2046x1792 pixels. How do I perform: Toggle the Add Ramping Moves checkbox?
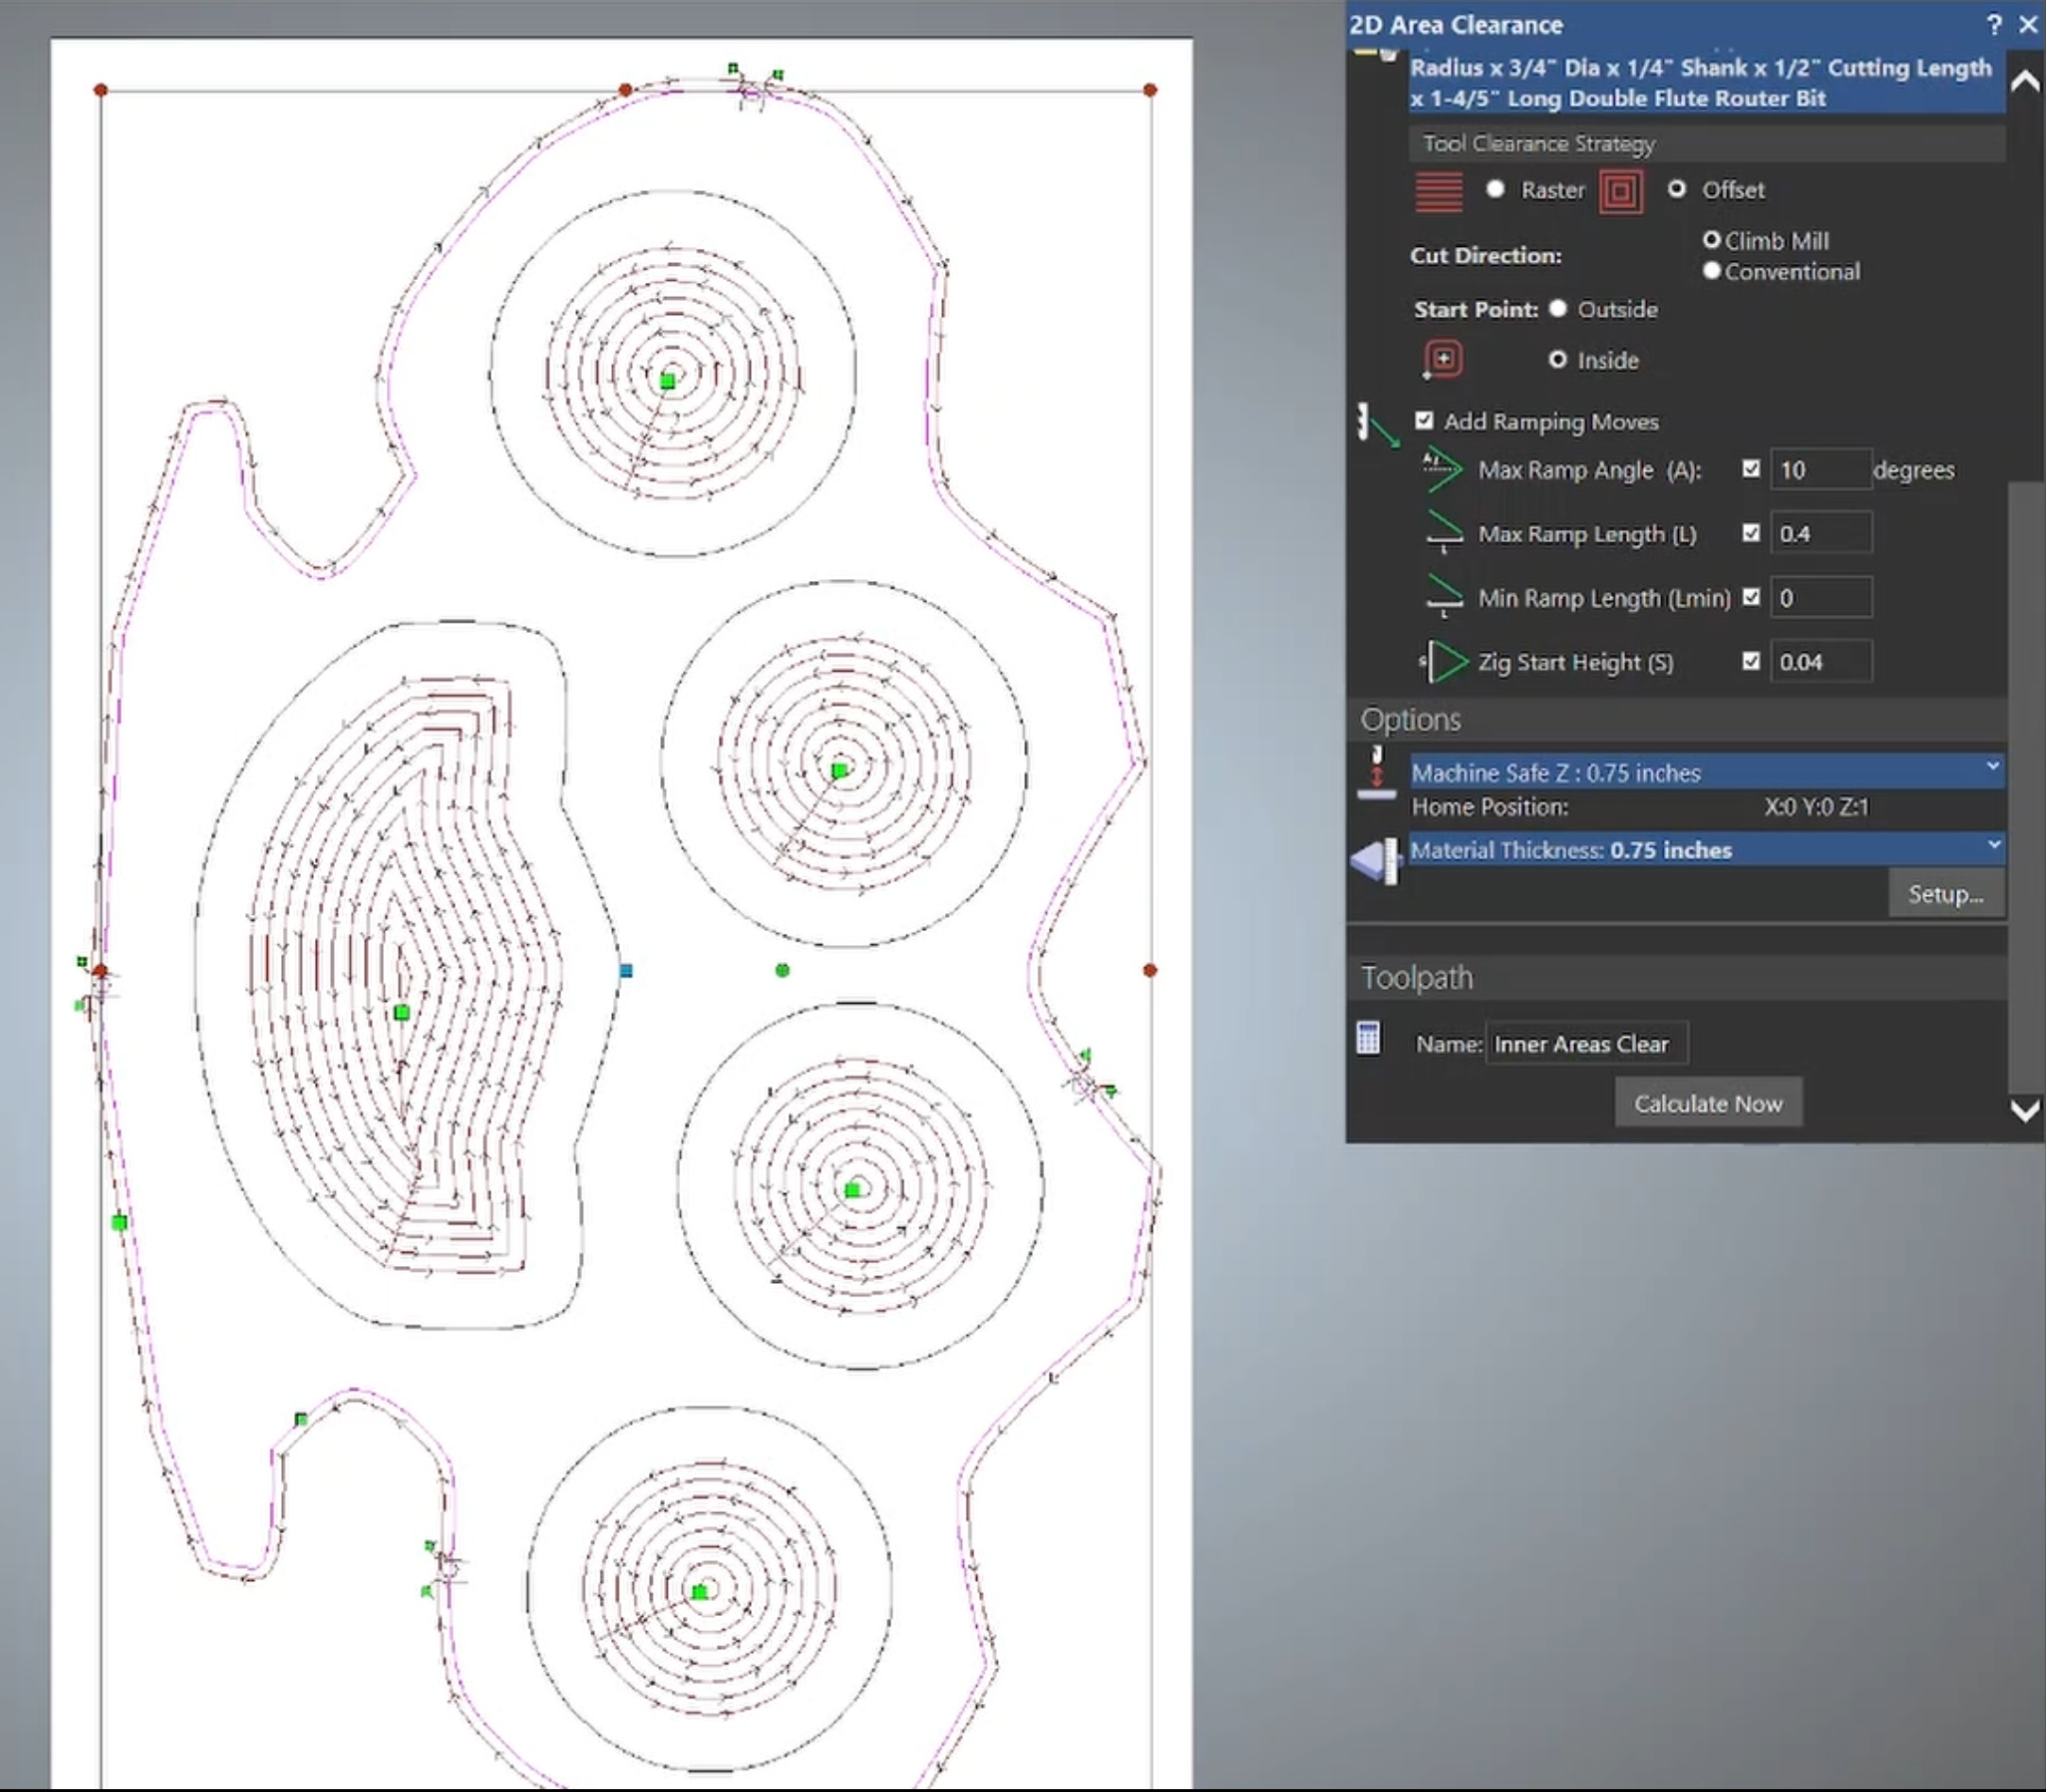tap(1425, 420)
